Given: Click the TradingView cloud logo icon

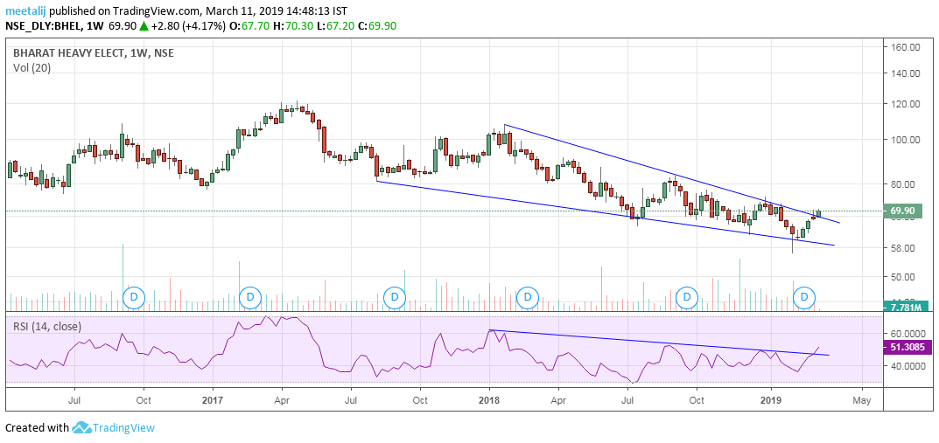Looking at the screenshot, I should tap(81, 428).
